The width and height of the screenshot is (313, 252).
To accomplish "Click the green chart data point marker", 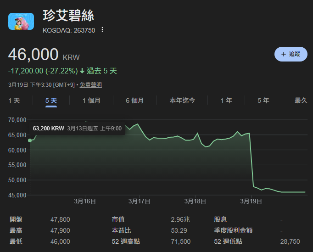I will [x=30, y=140].
